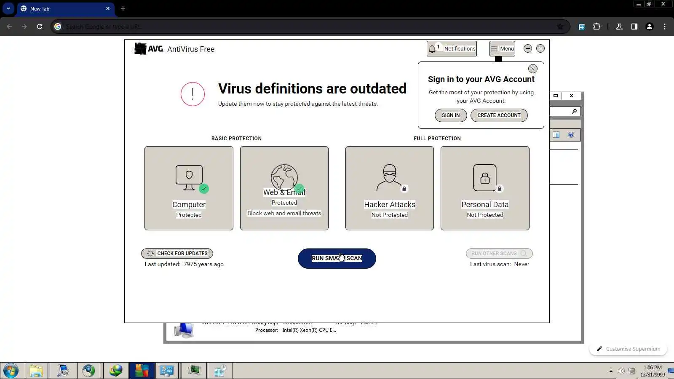The width and height of the screenshot is (674, 379).
Task: Open the Personal Data protection tile
Action: [x=485, y=188]
